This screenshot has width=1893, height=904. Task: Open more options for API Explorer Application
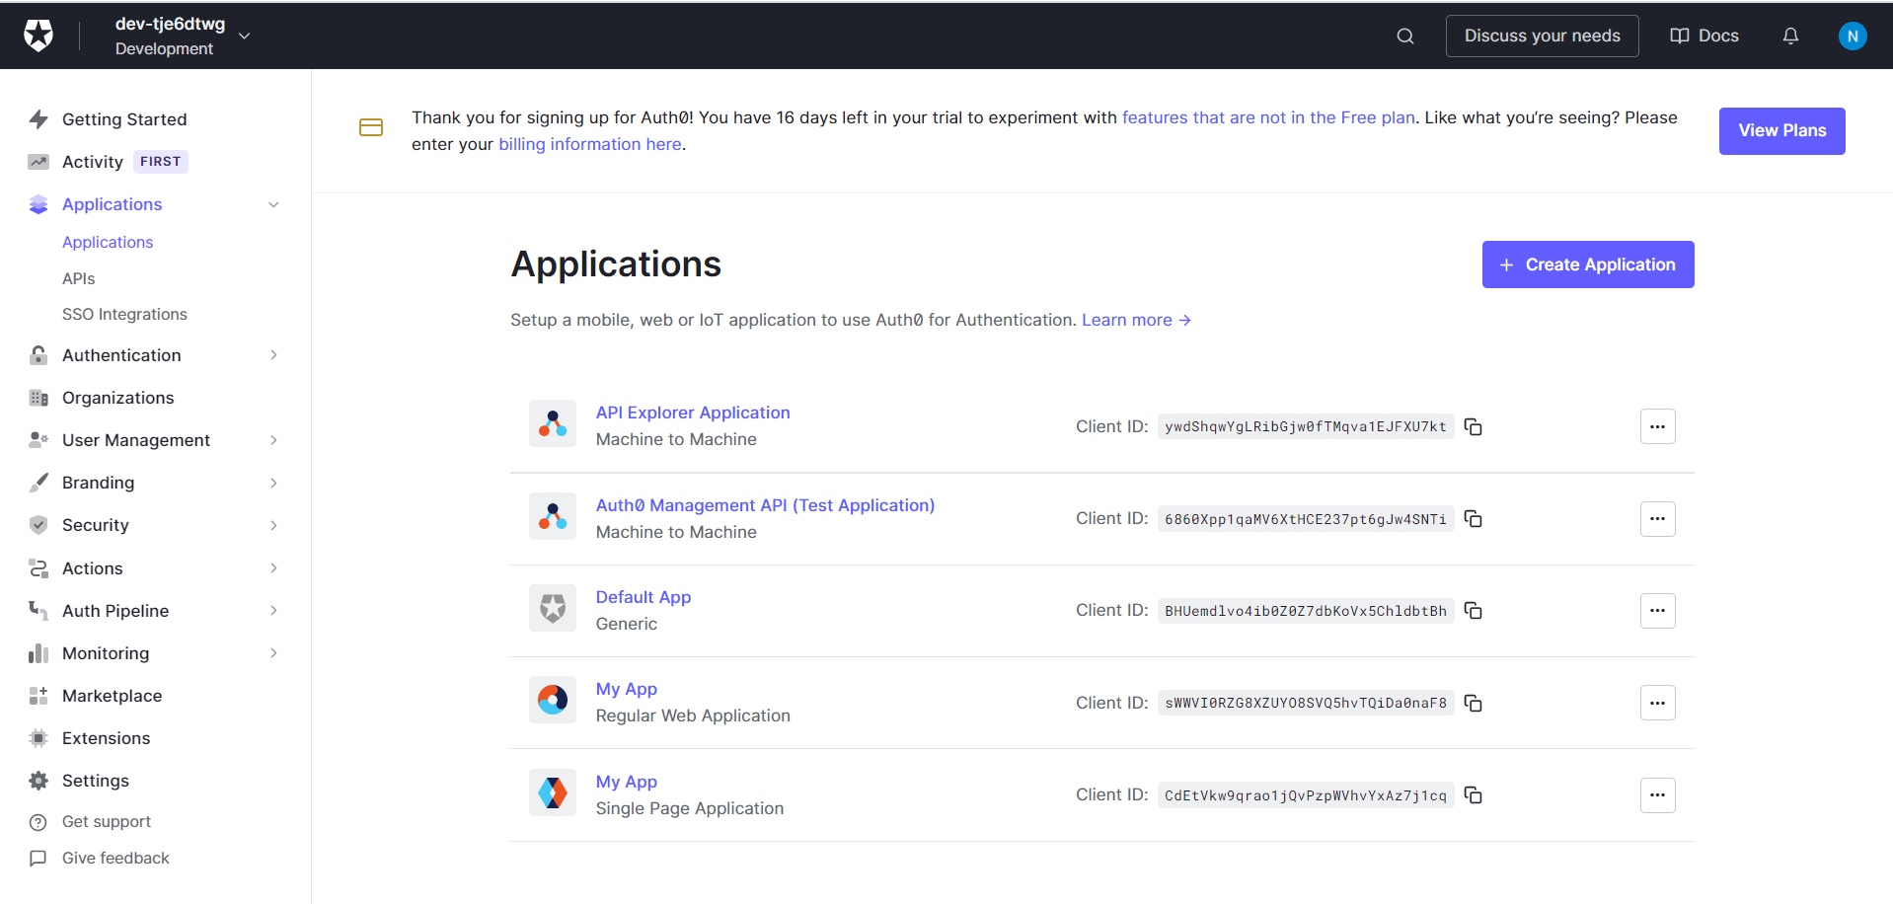point(1657,426)
